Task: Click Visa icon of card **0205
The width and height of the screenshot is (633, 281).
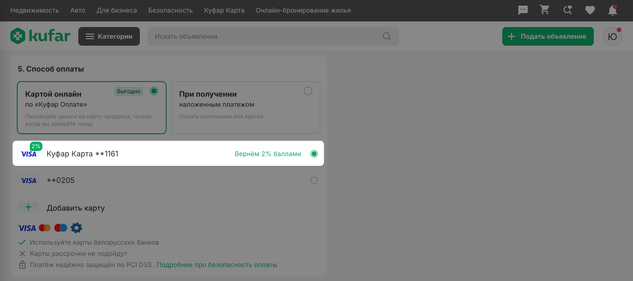Action: point(28,180)
